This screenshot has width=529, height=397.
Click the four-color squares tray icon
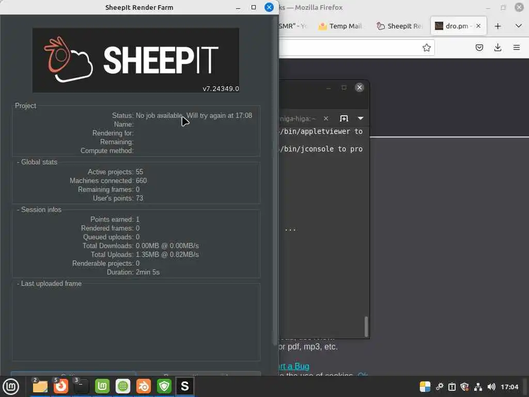[425, 387]
